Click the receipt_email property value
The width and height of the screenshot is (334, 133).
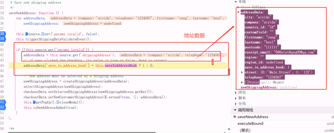[x=295, y=52]
